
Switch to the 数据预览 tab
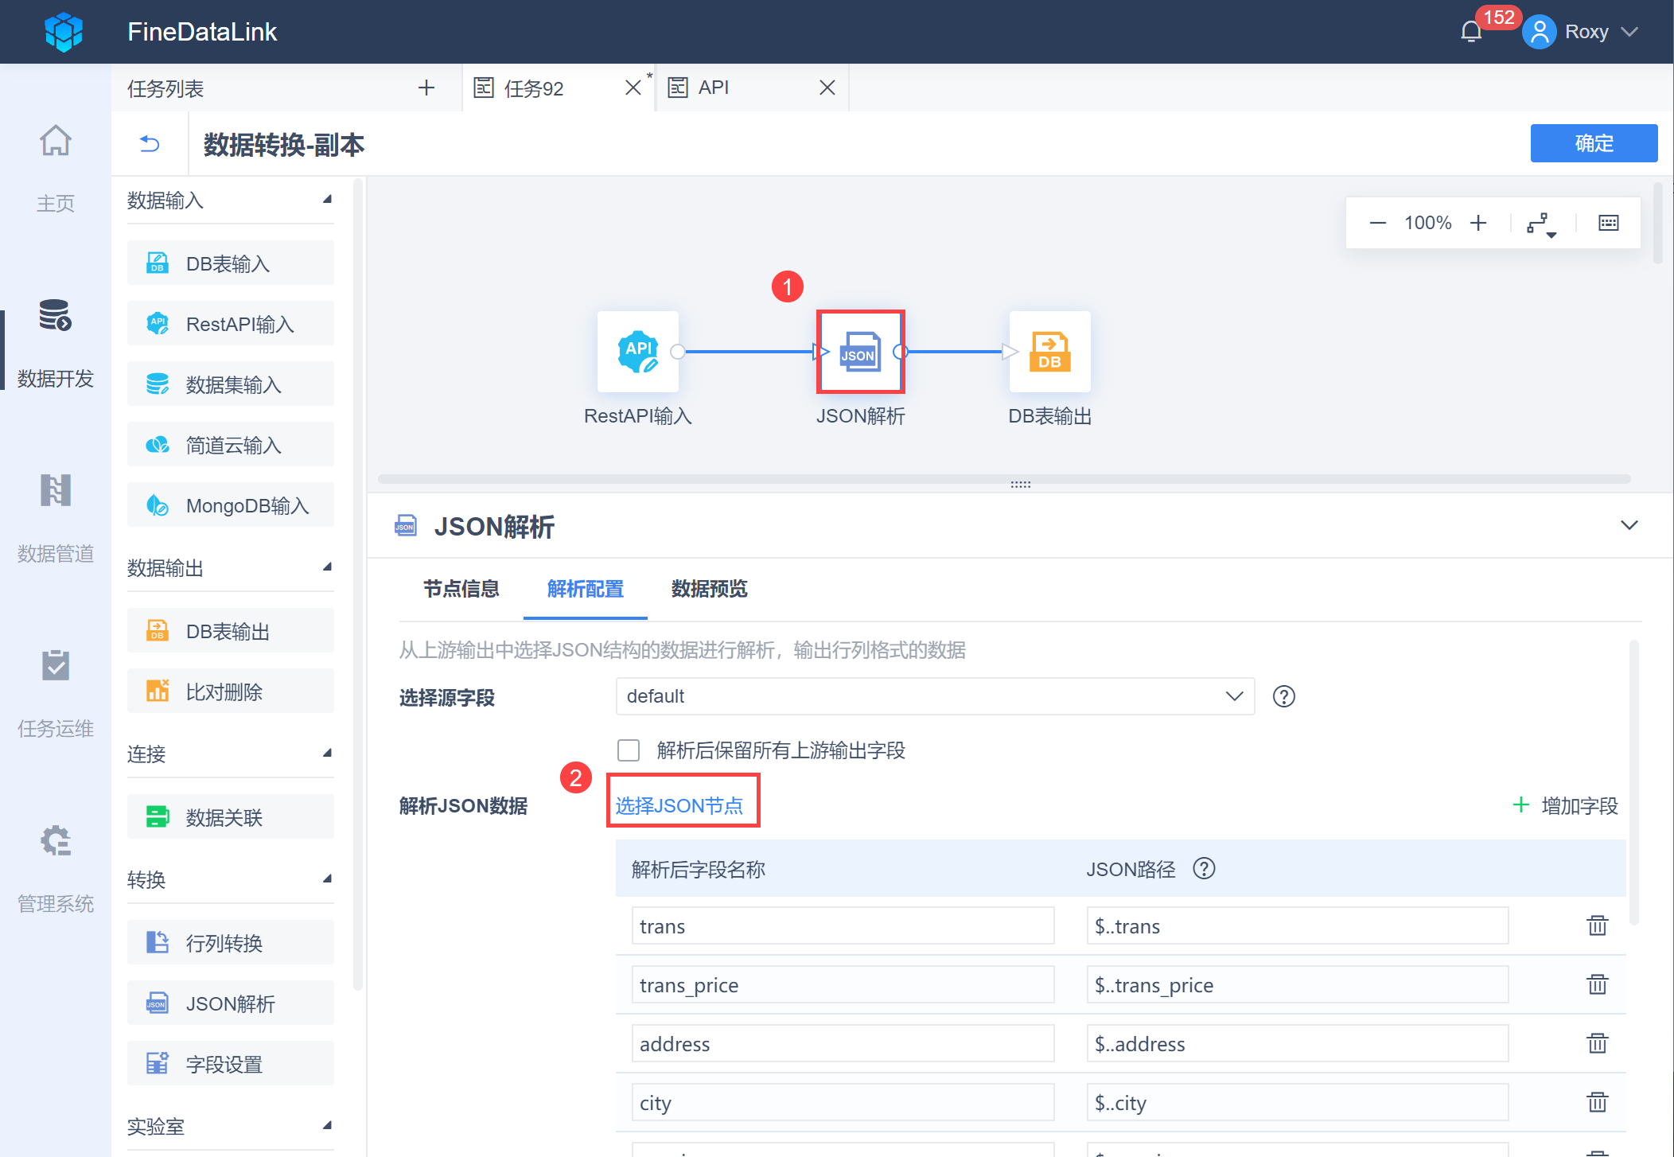point(709,589)
